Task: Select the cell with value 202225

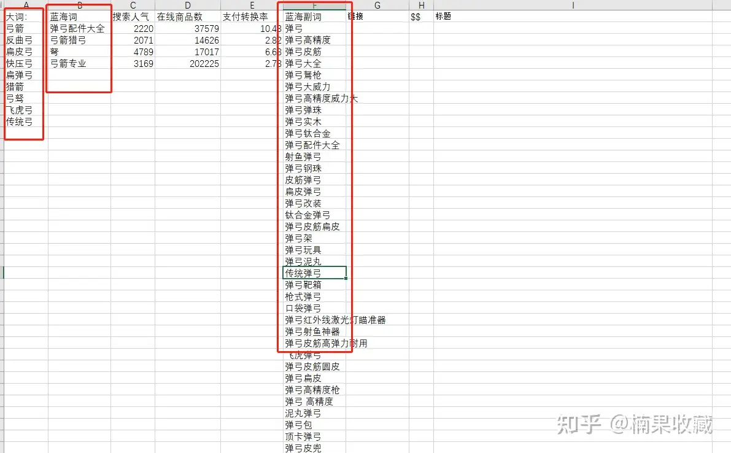Action: click(187, 63)
